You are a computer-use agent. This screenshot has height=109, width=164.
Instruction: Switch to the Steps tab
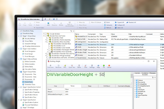tap(90, 86)
